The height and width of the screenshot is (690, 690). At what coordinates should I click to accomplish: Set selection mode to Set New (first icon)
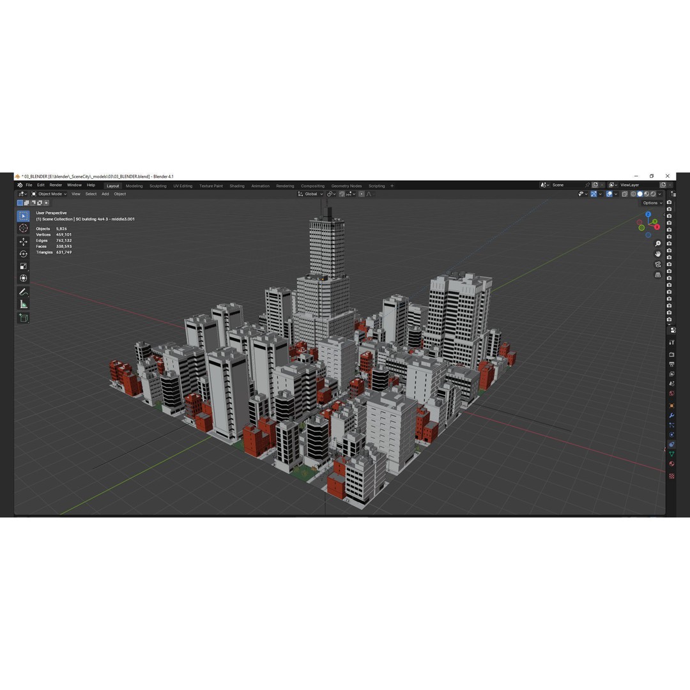(20, 203)
